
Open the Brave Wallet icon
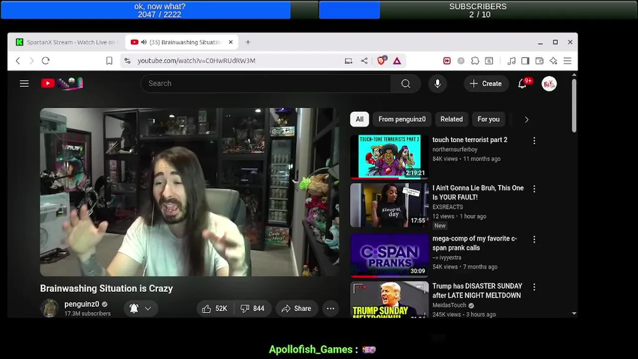coord(539,61)
